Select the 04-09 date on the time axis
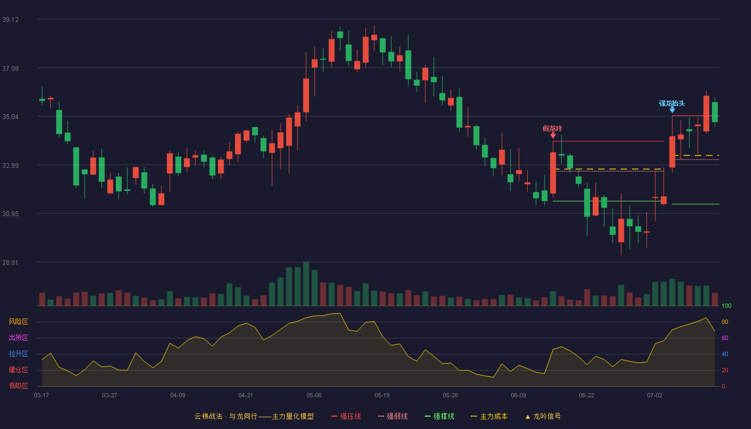 coord(178,395)
